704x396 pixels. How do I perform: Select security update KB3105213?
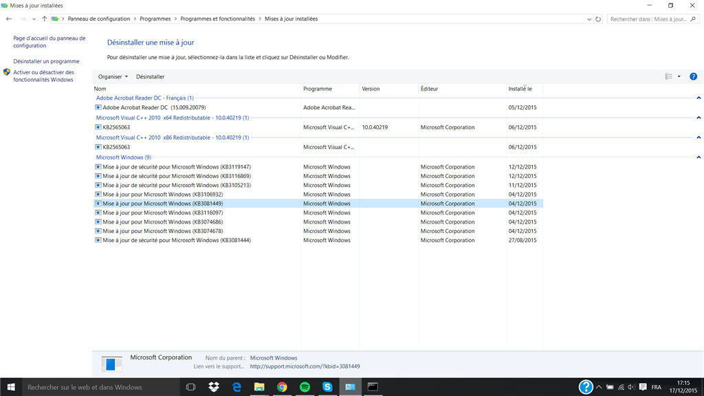click(x=318, y=186)
